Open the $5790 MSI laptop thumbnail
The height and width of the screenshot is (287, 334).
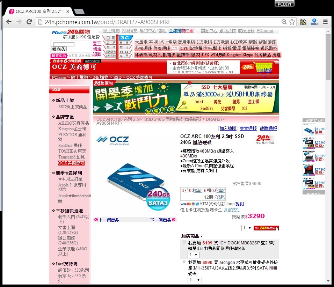point(308,170)
